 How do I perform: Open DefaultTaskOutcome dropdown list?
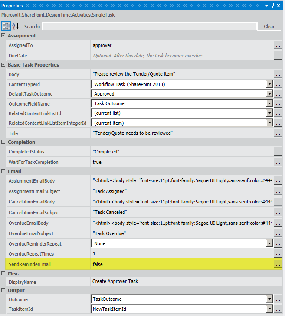(269, 94)
